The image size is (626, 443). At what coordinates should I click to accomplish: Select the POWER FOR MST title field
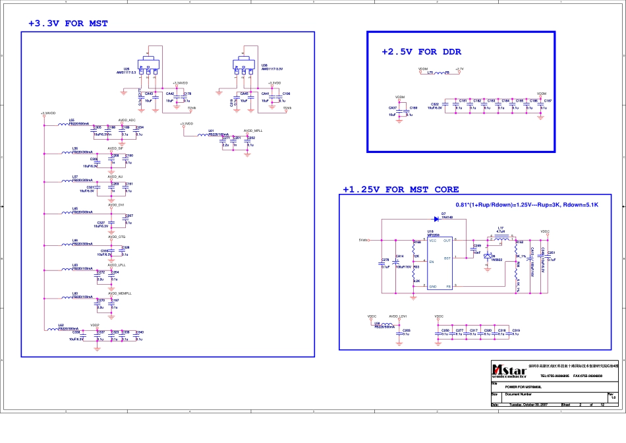(x=523, y=387)
